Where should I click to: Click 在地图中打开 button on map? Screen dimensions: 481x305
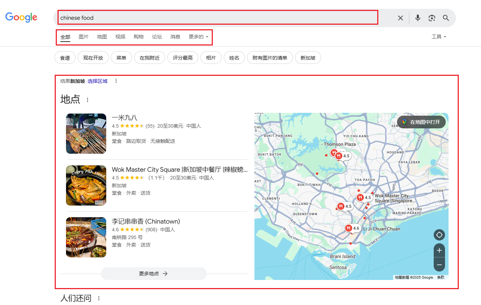(421, 122)
